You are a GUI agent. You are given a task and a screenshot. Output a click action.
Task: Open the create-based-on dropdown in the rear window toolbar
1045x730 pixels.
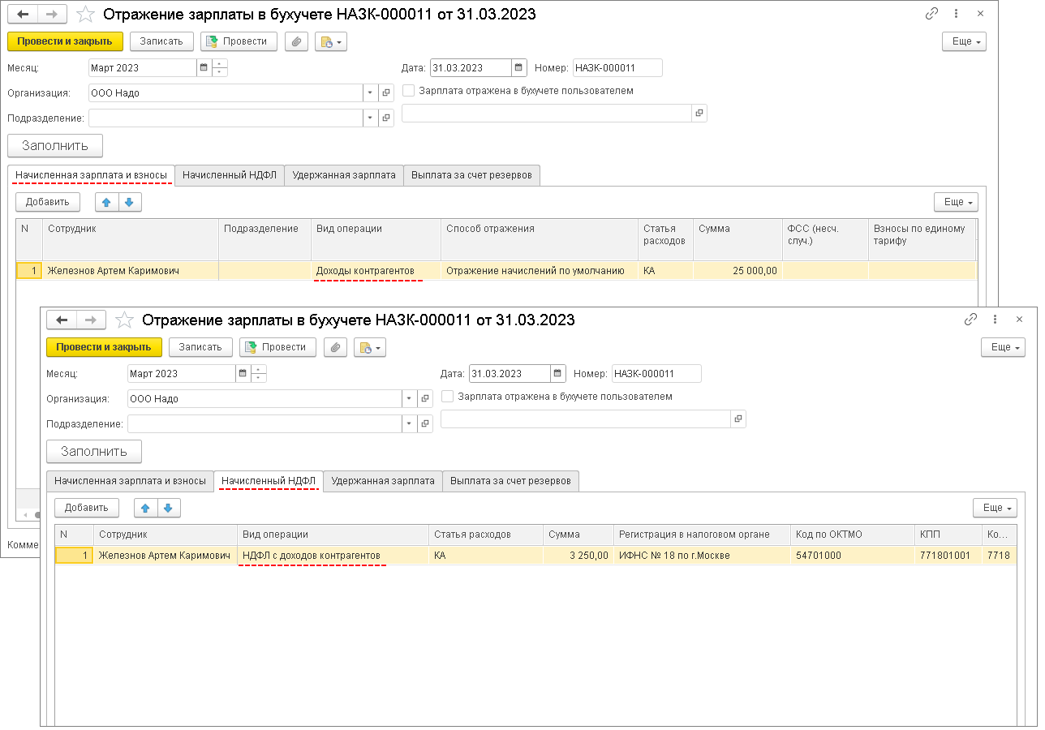point(331,41)
